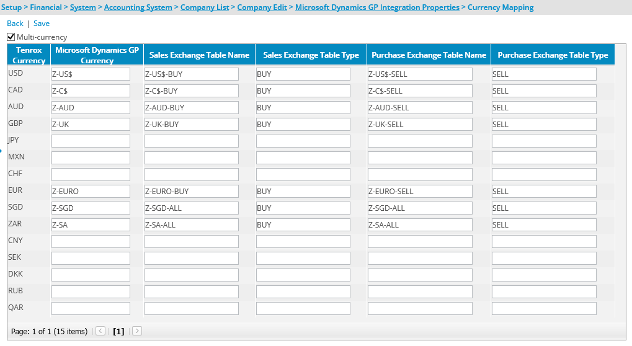
Task: Edit the Z-EURO GP currency field
Action: (x=91, y=192)
